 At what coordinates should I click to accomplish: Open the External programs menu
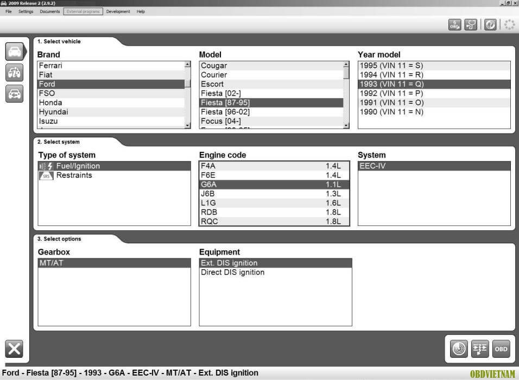point(83,11)
